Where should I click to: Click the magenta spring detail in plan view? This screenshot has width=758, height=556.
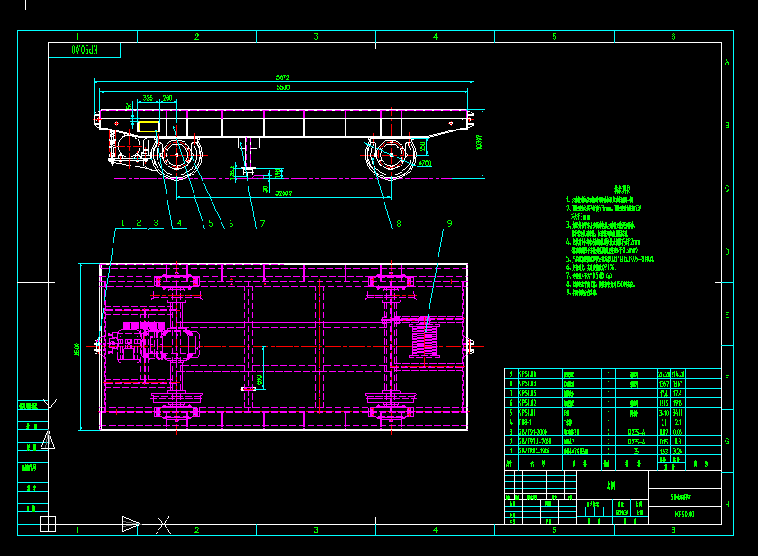click(423, 342)
